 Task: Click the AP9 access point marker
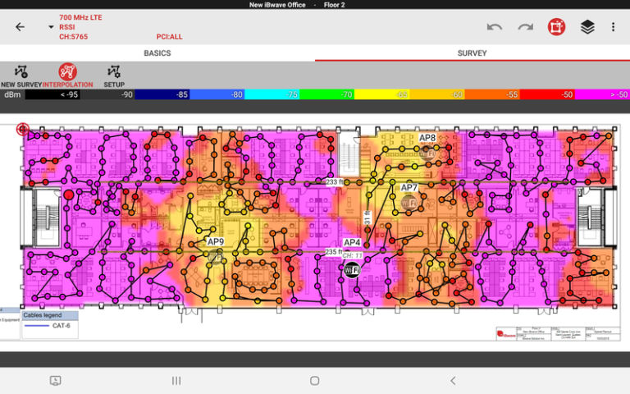tap(215, 256)
